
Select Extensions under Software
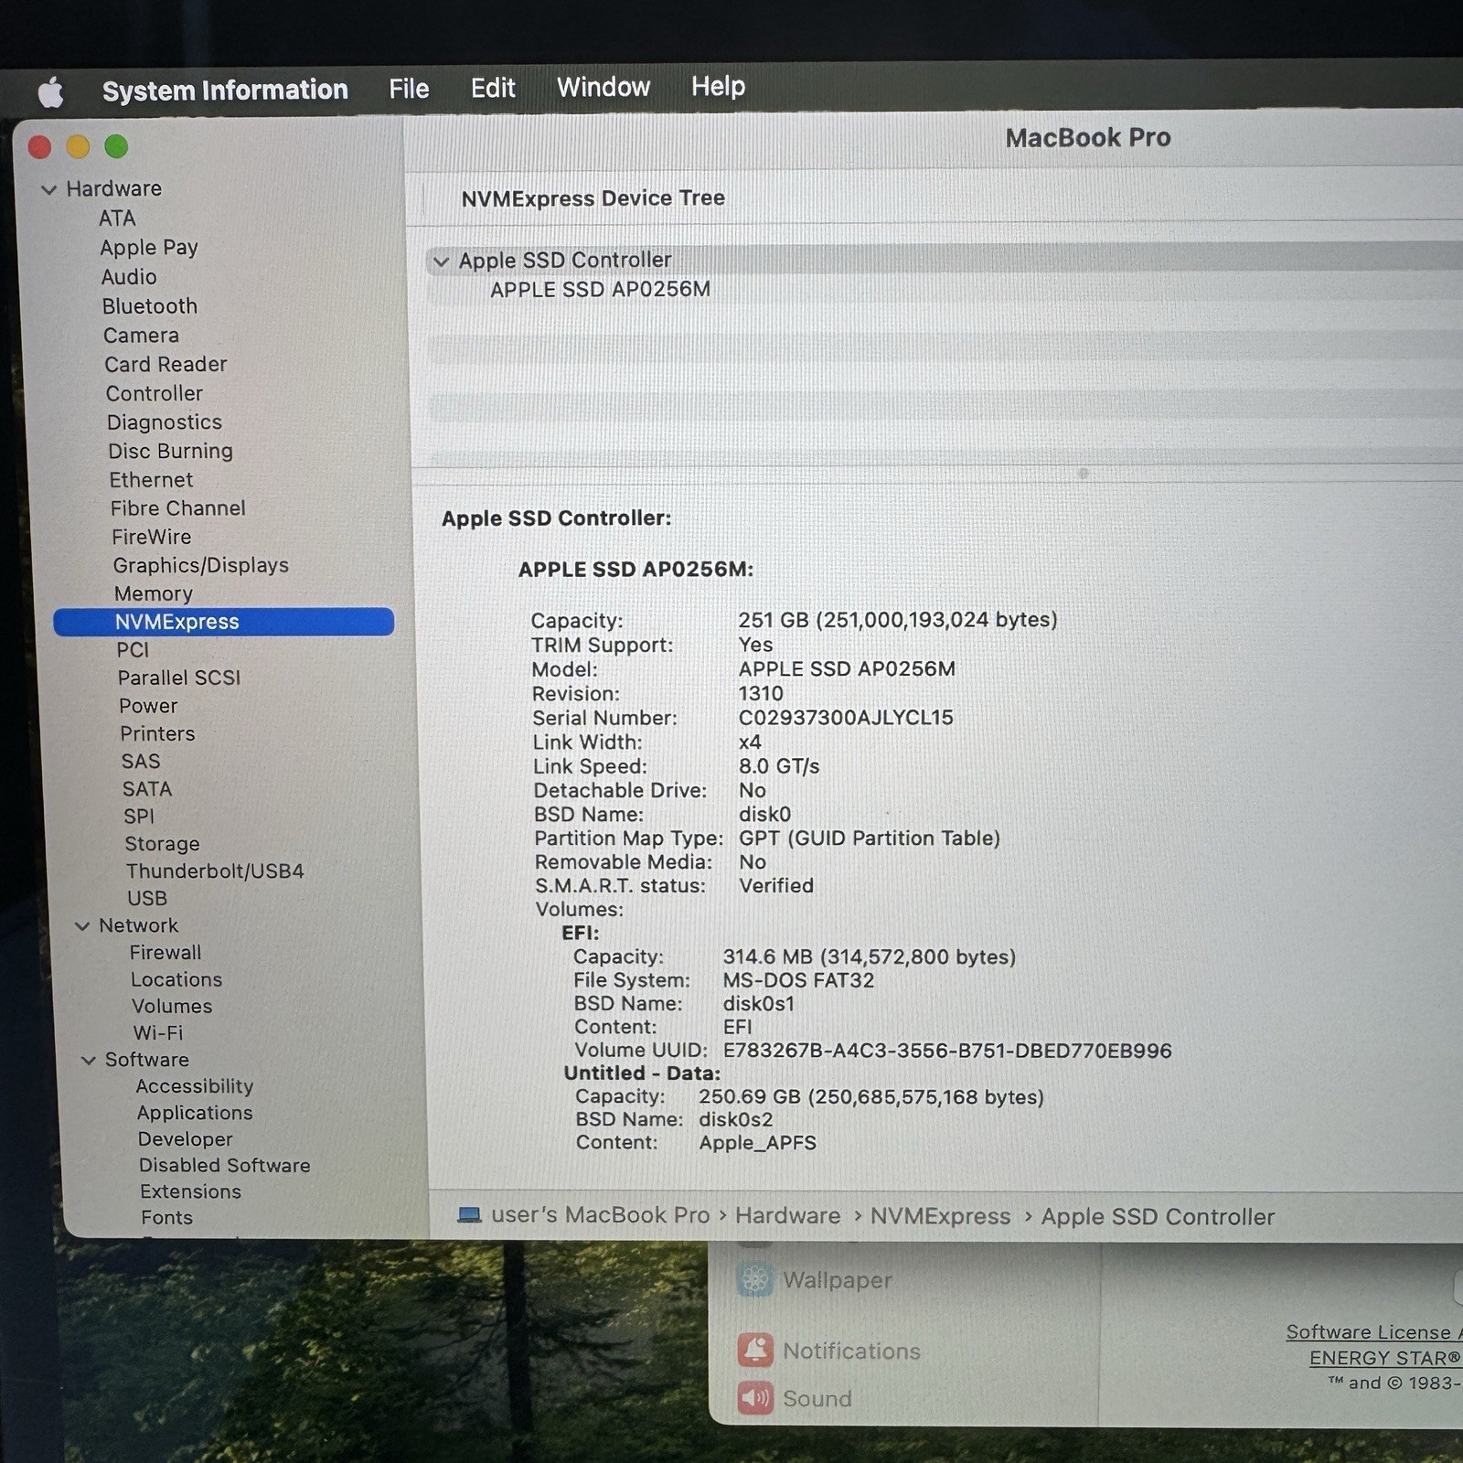(x=191, y=1191)
